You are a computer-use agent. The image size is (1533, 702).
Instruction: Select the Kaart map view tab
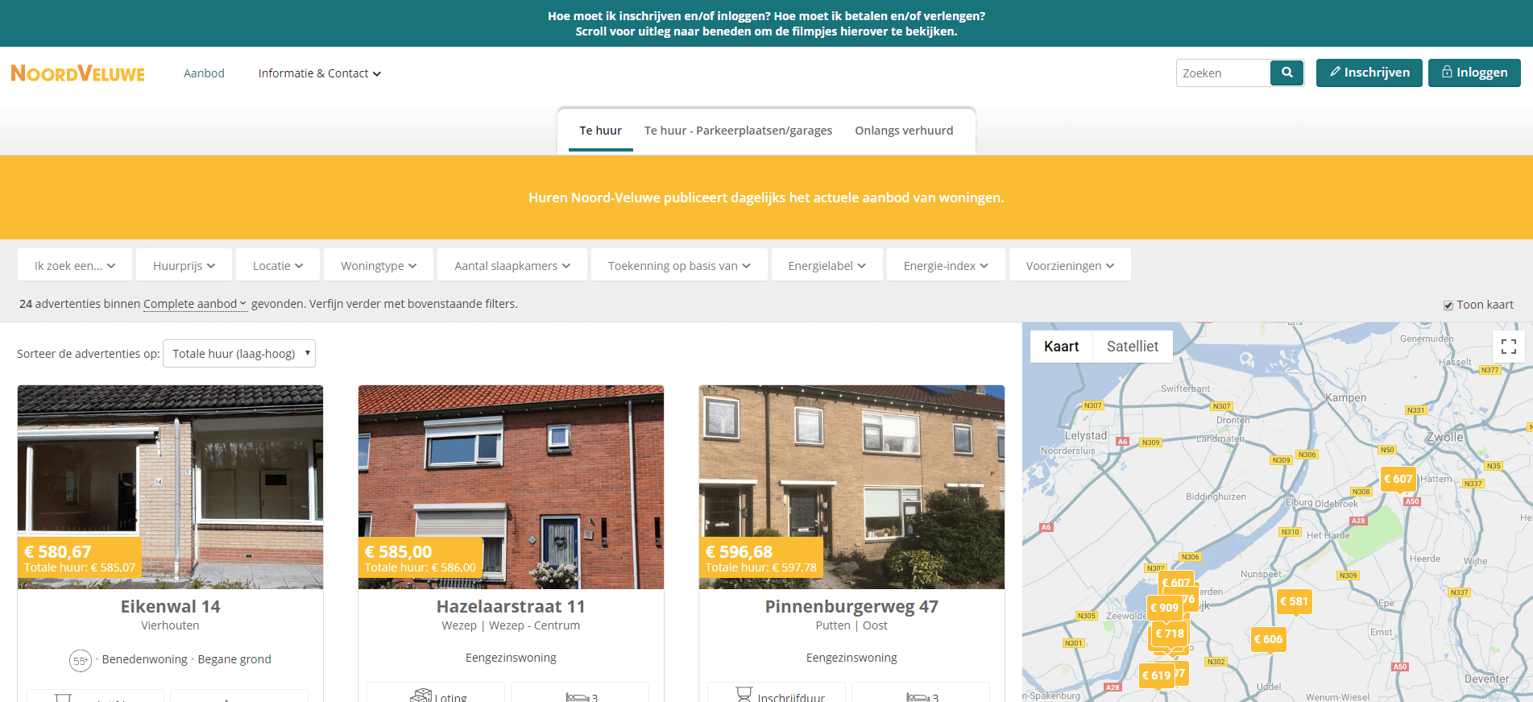click(x=1062, y=347)
